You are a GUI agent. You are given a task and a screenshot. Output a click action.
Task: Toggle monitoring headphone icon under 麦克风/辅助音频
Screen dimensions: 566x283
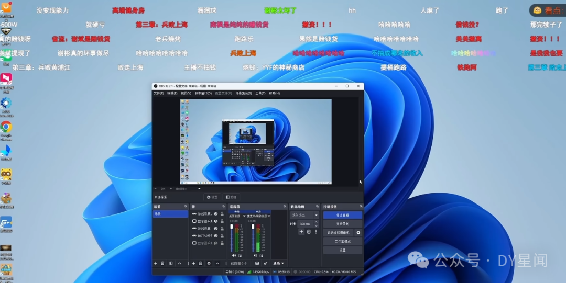pyautogui.click(x=262, y=256)
